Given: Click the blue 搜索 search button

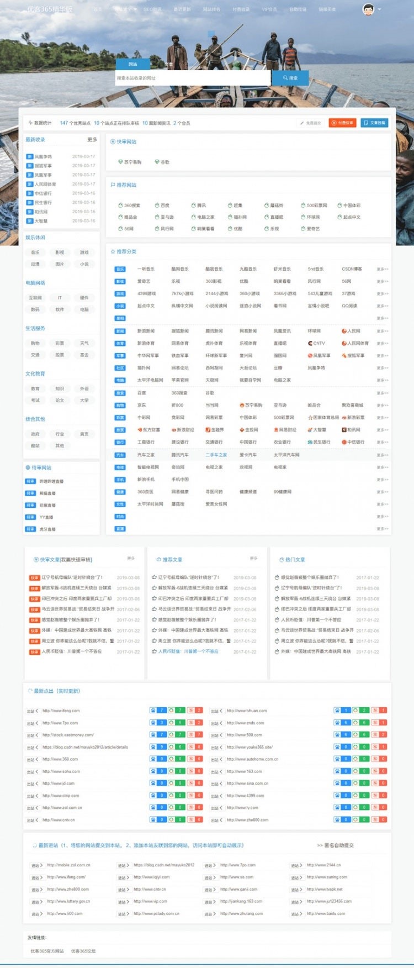Looking at the screenshot, I should (x=290, y=78).
